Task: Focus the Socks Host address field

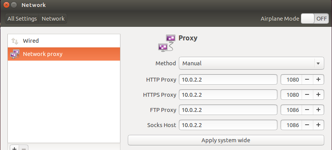Action: [228, 125]
